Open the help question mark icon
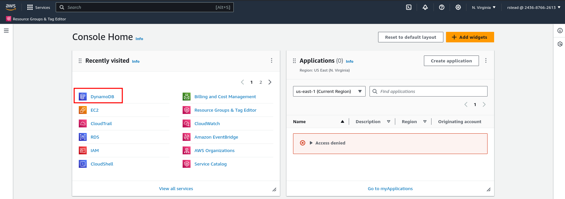The width and height of the screenshot is (565, 199). tap(442, 7)
